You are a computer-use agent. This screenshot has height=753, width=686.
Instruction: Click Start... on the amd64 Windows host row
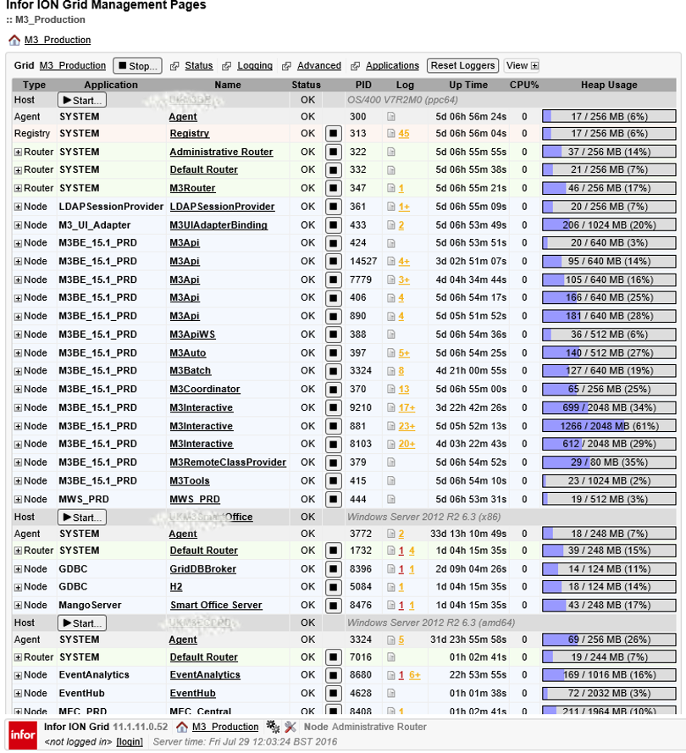coord(82,623)
